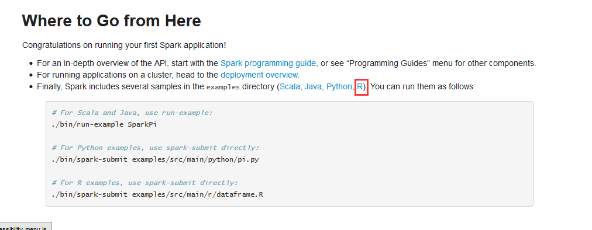The height and width of the screenshot is (230, 592).
Task: Click the inline 'examples' code word
Action: point(223,87)
